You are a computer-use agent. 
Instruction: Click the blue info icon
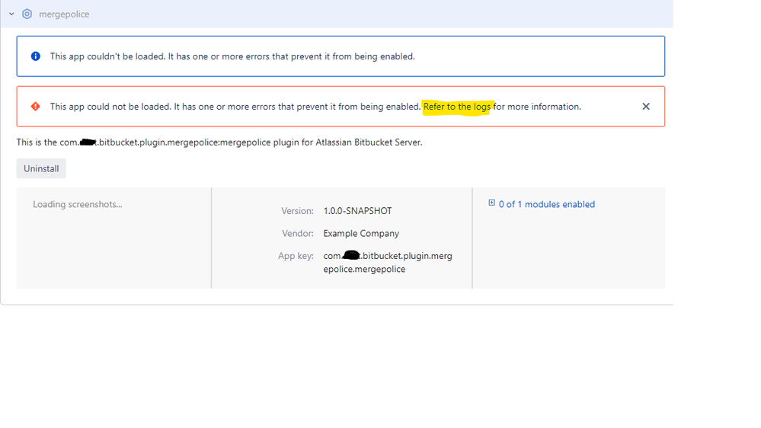tap(36, 56)
